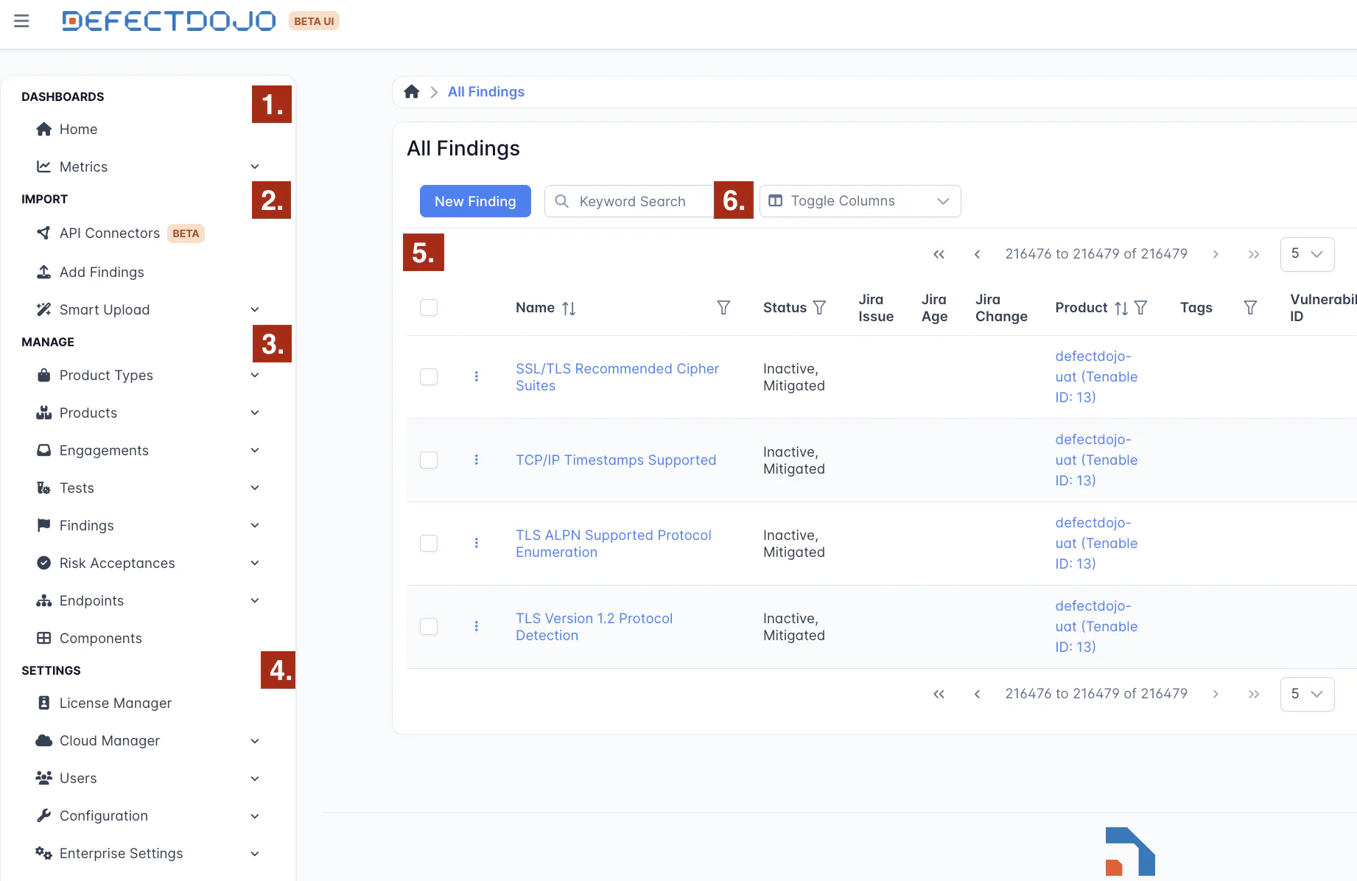Click the hamburger menu icon

(21, 21)
